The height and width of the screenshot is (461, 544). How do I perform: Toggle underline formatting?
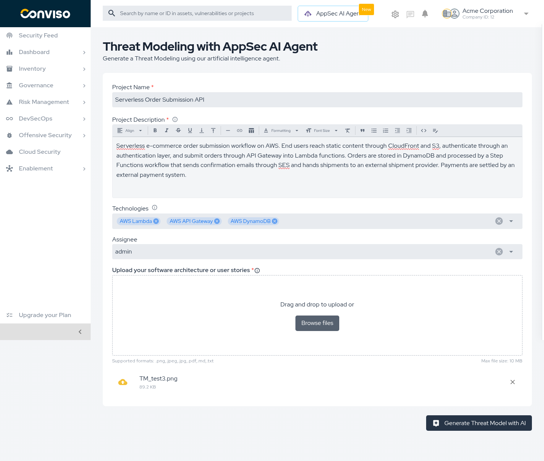coord(190,131)
